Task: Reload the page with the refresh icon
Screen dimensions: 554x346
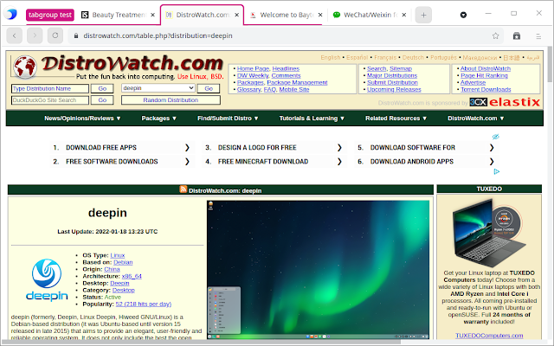Action: (55, 35)
